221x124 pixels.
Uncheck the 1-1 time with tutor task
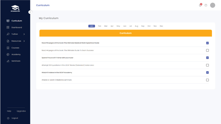pos(207,58)
